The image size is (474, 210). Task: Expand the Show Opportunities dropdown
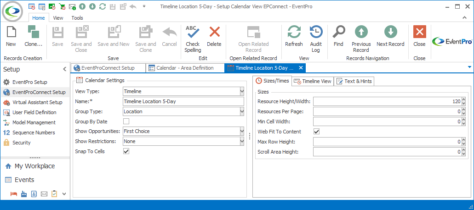point(241,131)
